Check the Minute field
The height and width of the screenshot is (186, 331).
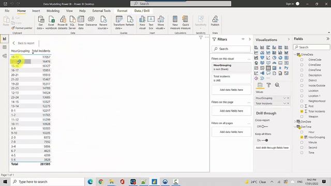coord(302,143)
